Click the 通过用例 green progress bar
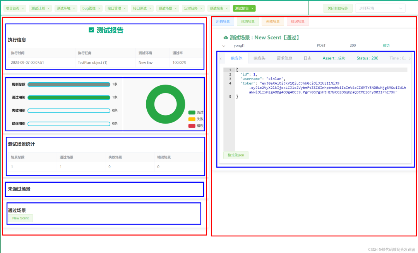 69,97
